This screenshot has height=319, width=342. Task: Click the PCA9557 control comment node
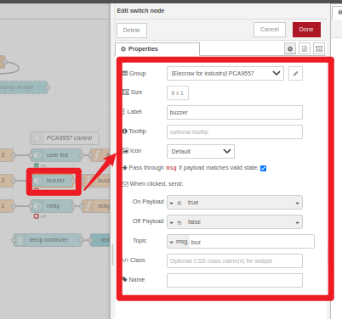[65, 138]
